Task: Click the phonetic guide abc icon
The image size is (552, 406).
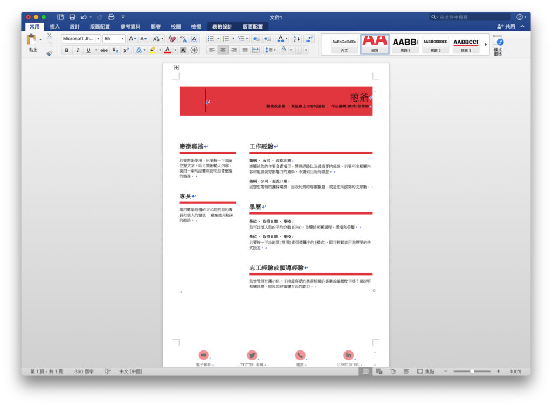Action: point(183,39)
